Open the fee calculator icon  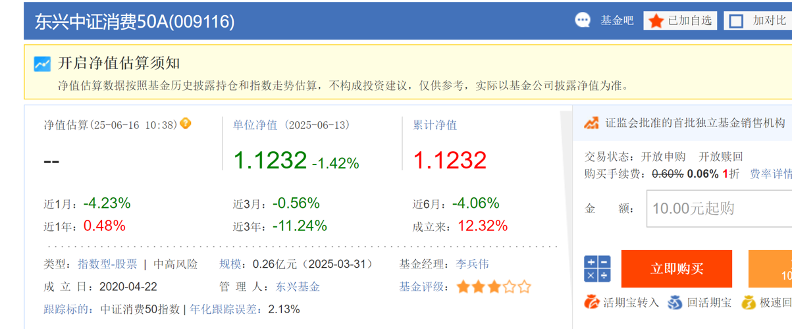point(597,268)
